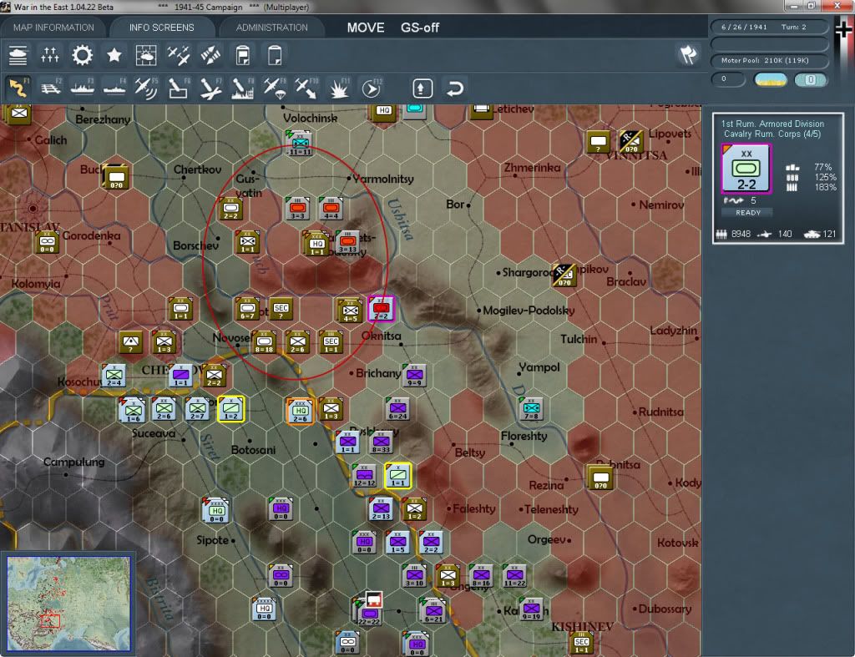Select the purple 12=12 unit
The height and width of the screenshot is (657, 855).
point(364,476)
